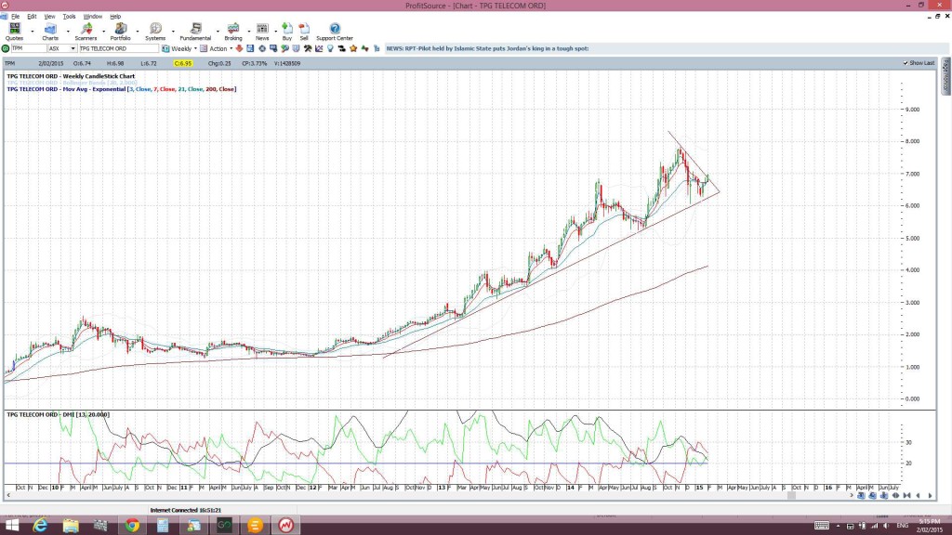Expand the Scanners dropdown arrow
This screenshot has height=535, width=952.
103,31
